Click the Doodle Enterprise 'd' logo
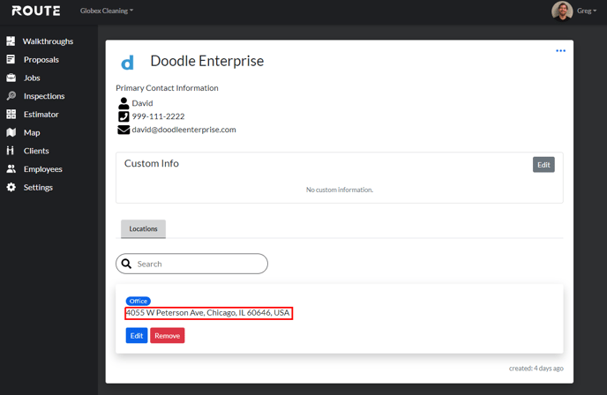This screenshot has height=395, width=607. [x=127, y=62]
